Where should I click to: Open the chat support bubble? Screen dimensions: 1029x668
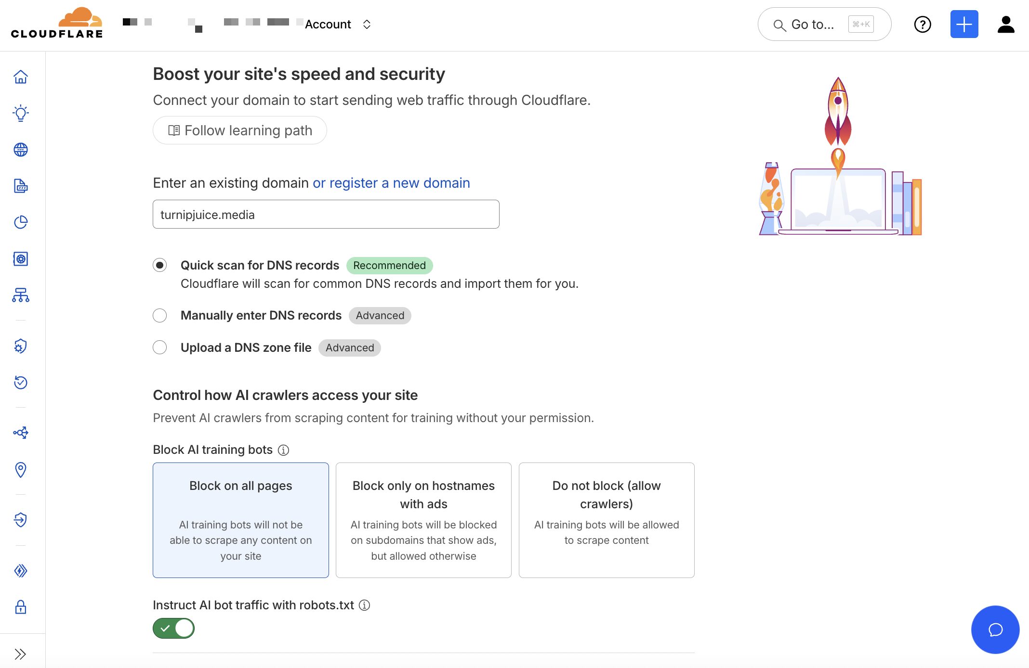click(995, 629)
